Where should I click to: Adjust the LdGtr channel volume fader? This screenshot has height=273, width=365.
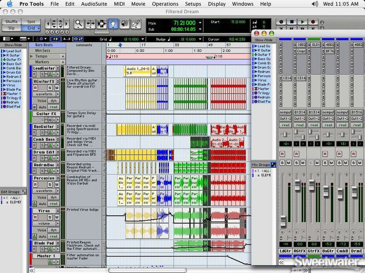point(283,221)
